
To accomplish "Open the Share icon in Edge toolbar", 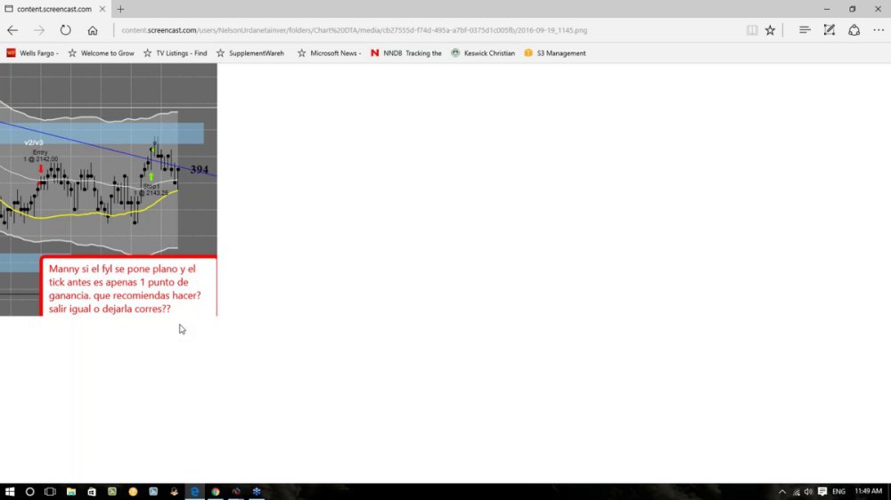I will point(854,30).
